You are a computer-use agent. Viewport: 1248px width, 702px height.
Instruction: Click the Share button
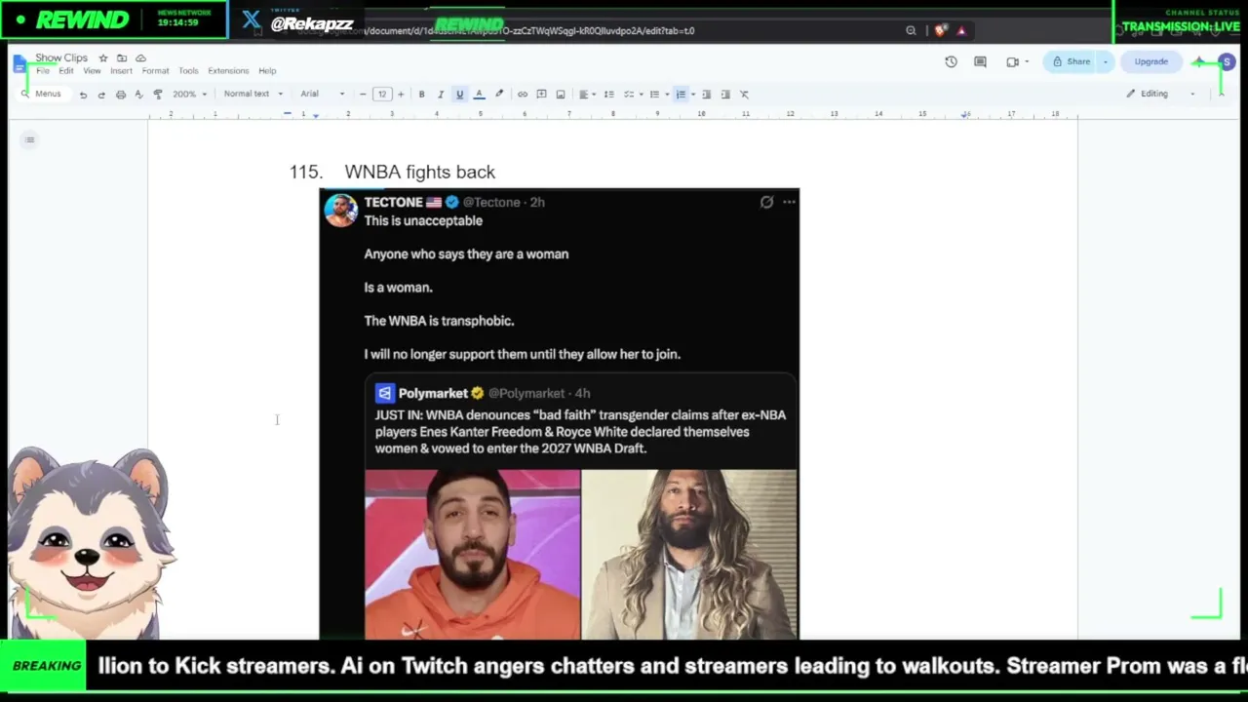(x=1071, y=61)
